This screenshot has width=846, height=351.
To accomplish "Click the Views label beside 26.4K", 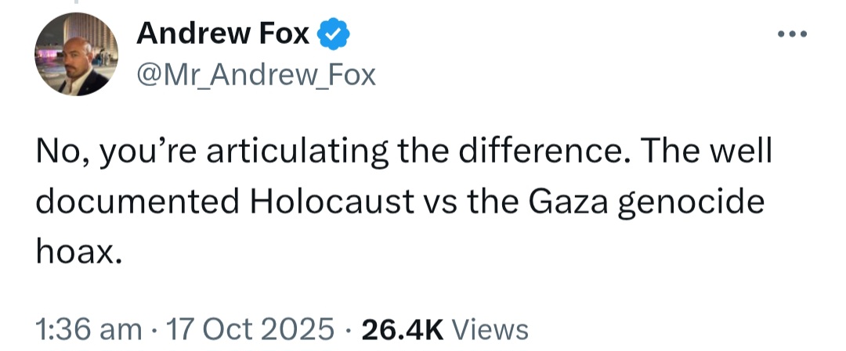I will 490,329.
